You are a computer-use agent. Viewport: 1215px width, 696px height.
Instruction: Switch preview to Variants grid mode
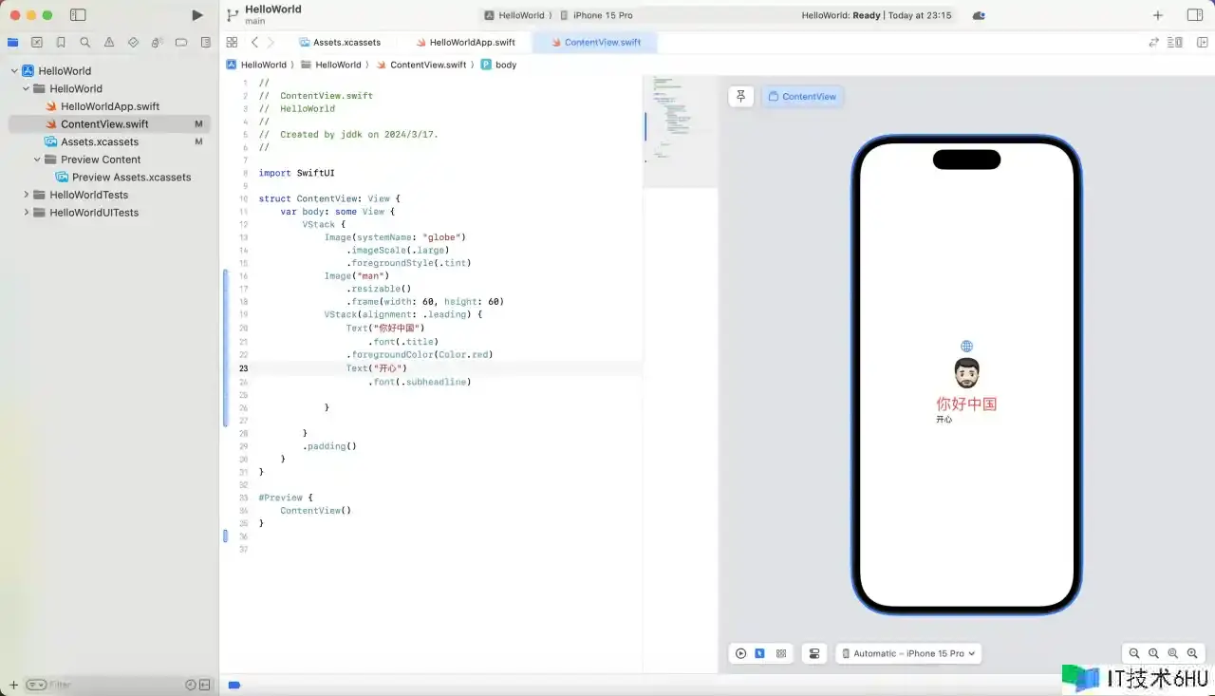pos(781,653)
